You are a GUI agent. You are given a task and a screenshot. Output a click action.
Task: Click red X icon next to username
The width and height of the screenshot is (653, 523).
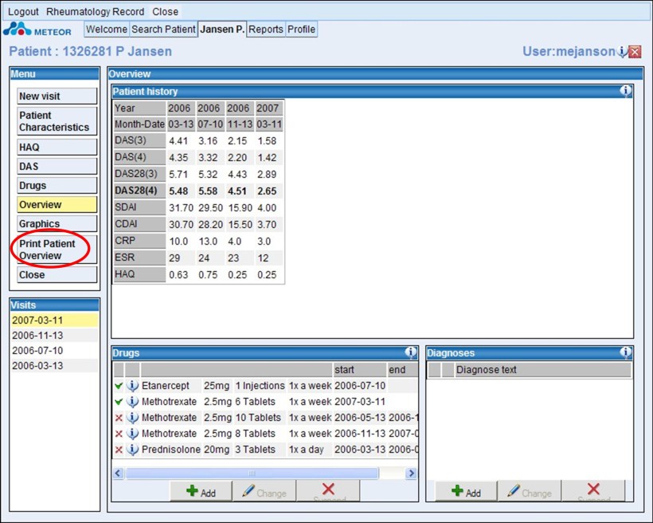pos(635,52)
